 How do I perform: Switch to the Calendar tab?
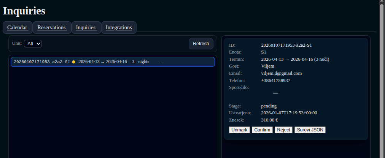click(17, 27)
